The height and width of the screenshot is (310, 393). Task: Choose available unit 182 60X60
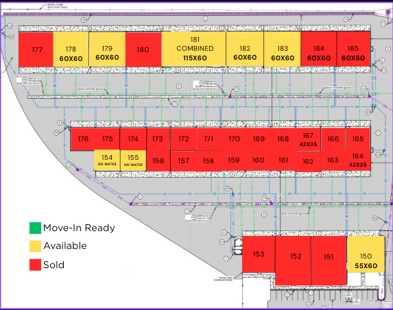(x=245, y=49)
